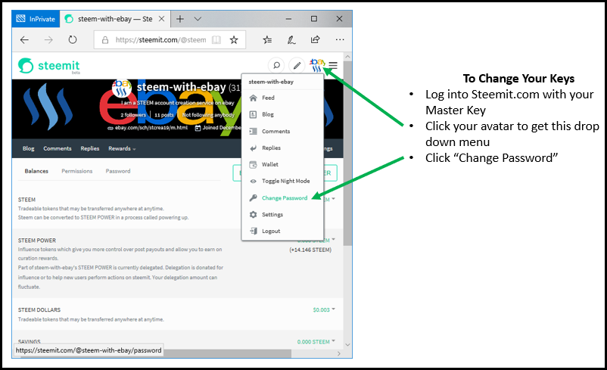Click the write post pencil icon

tap(297, 65)
